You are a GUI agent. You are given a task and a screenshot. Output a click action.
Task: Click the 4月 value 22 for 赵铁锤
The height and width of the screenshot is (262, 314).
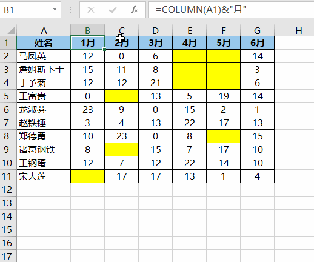click(189, 123)
